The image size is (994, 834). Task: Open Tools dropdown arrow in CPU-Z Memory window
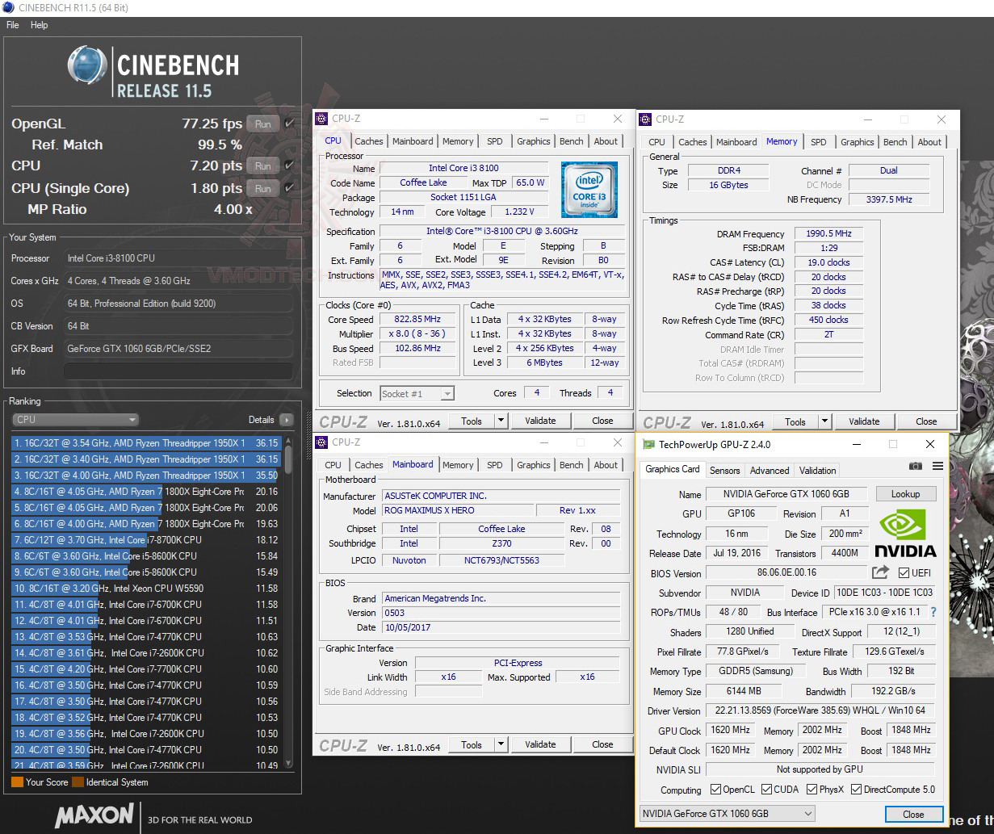(x=824, y=421)
